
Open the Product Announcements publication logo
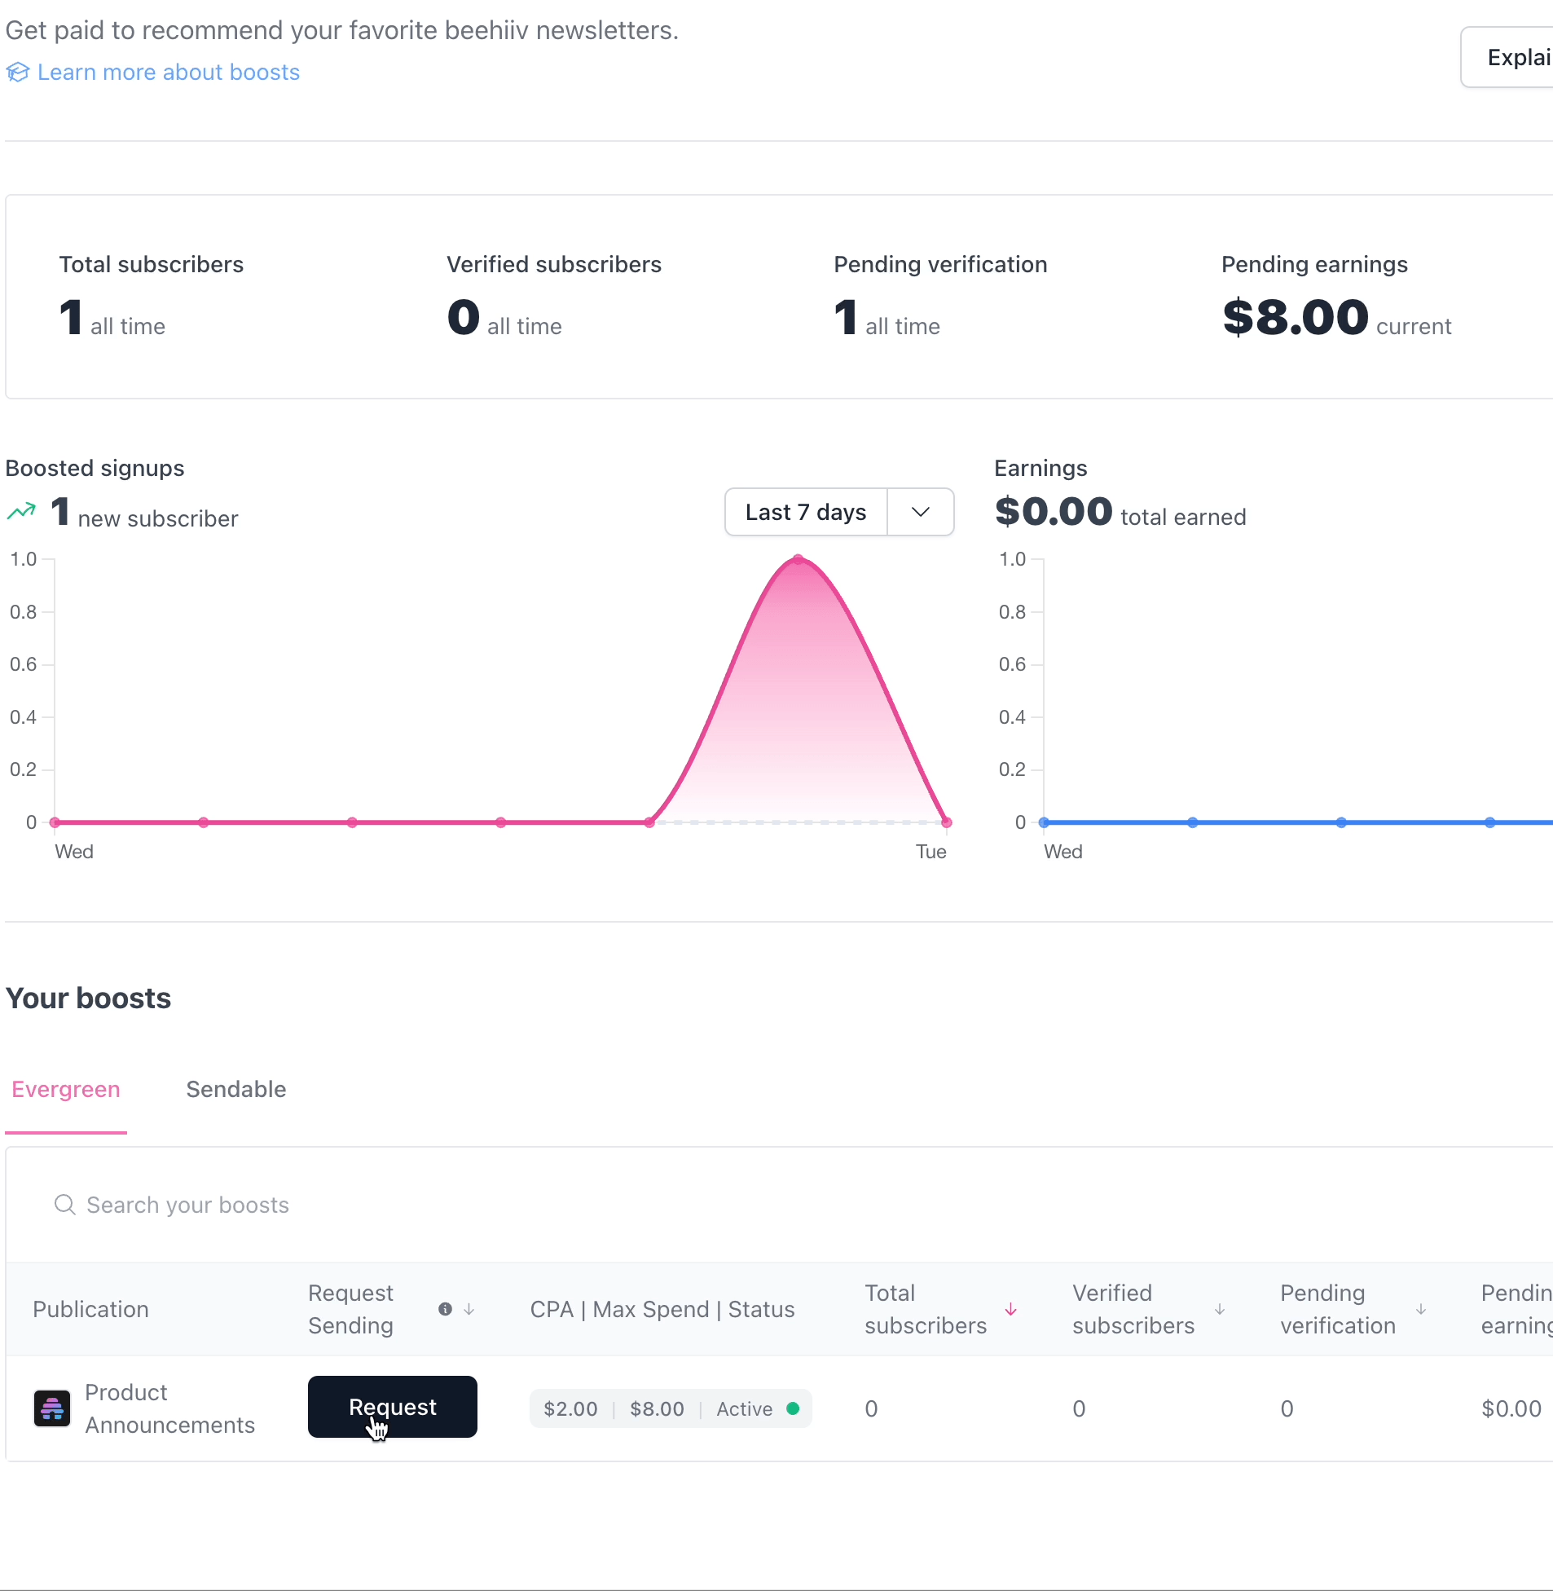click(52, 1408)
